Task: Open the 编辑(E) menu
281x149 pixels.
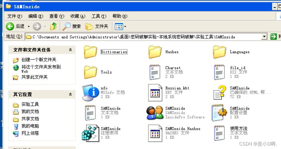Action: point(36,16)
